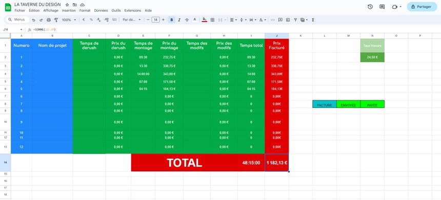Increase decimal places

coord(106,20)
